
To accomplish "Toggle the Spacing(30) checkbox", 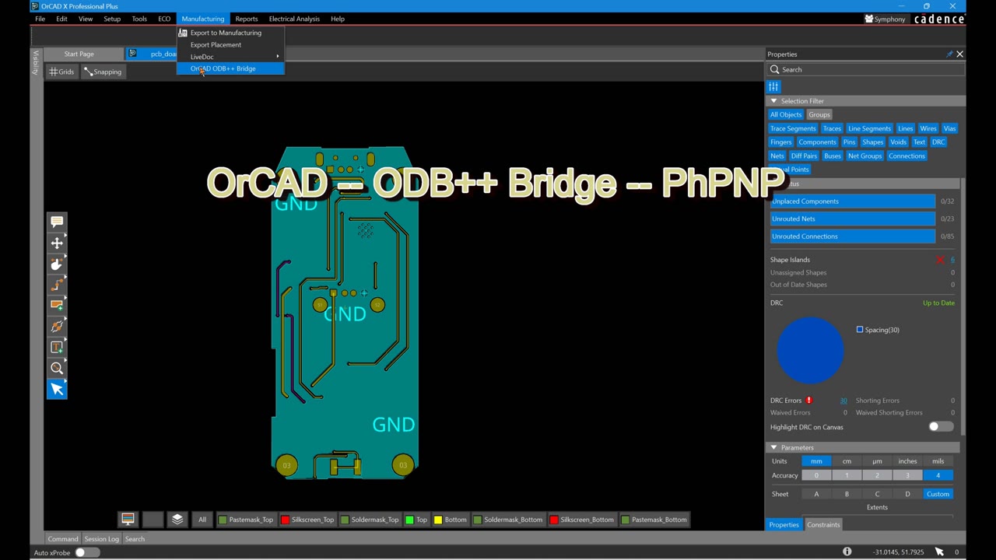I will click(x=860, y=330).
